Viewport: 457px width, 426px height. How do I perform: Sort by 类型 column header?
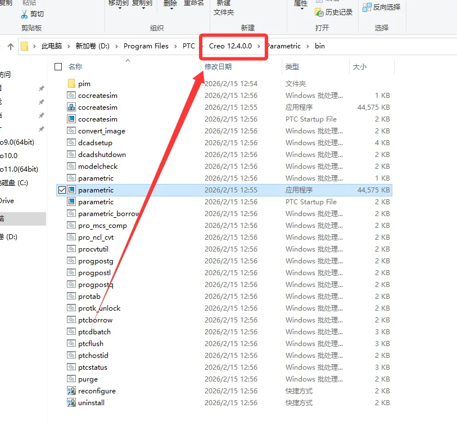pyautogui.click(x=292, y=67)
